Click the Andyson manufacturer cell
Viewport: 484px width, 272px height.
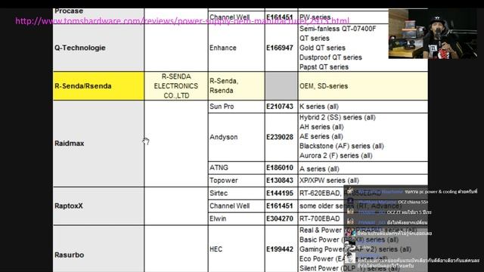pos(236,138)
